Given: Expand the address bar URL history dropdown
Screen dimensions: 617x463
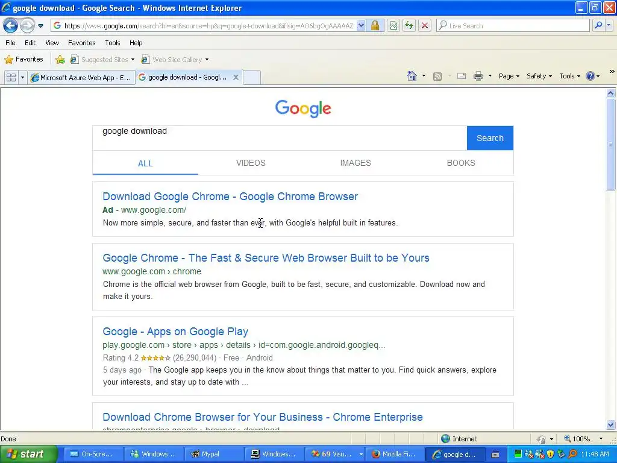Looking at the screenshot, I should coord(361,26).
